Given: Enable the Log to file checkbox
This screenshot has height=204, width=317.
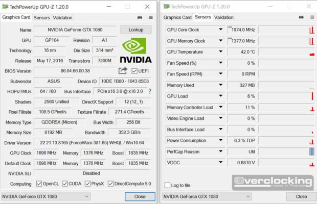Looking at the screenshot, I should click(167, 185).
